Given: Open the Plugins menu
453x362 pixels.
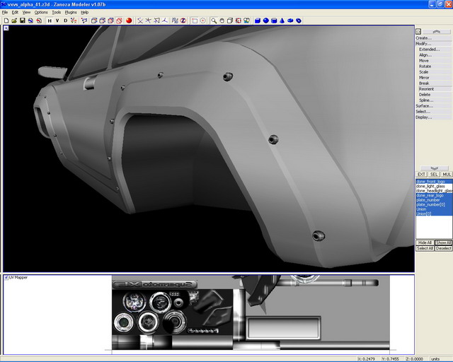Looking at the screenshot, I should [71, 13].
